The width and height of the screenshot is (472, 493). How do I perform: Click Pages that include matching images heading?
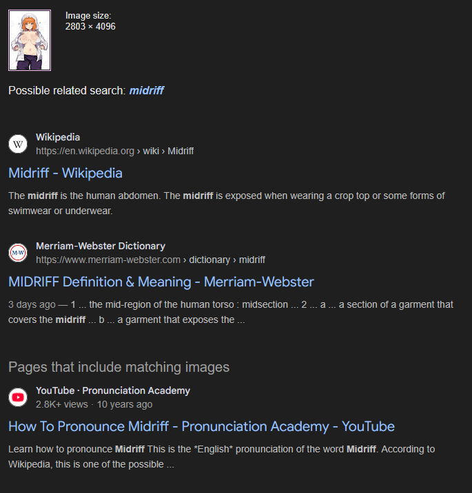pos(119,367)
